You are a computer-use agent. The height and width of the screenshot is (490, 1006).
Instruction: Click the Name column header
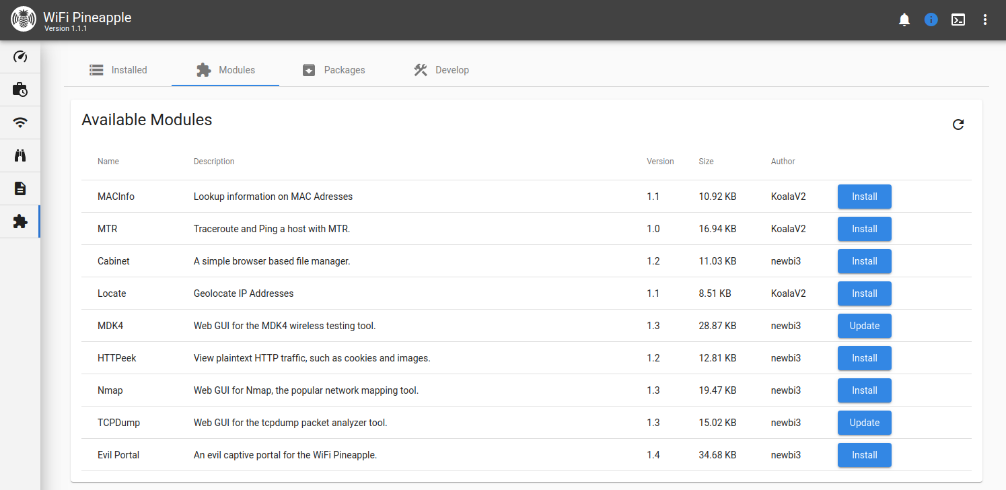point(108,162)
